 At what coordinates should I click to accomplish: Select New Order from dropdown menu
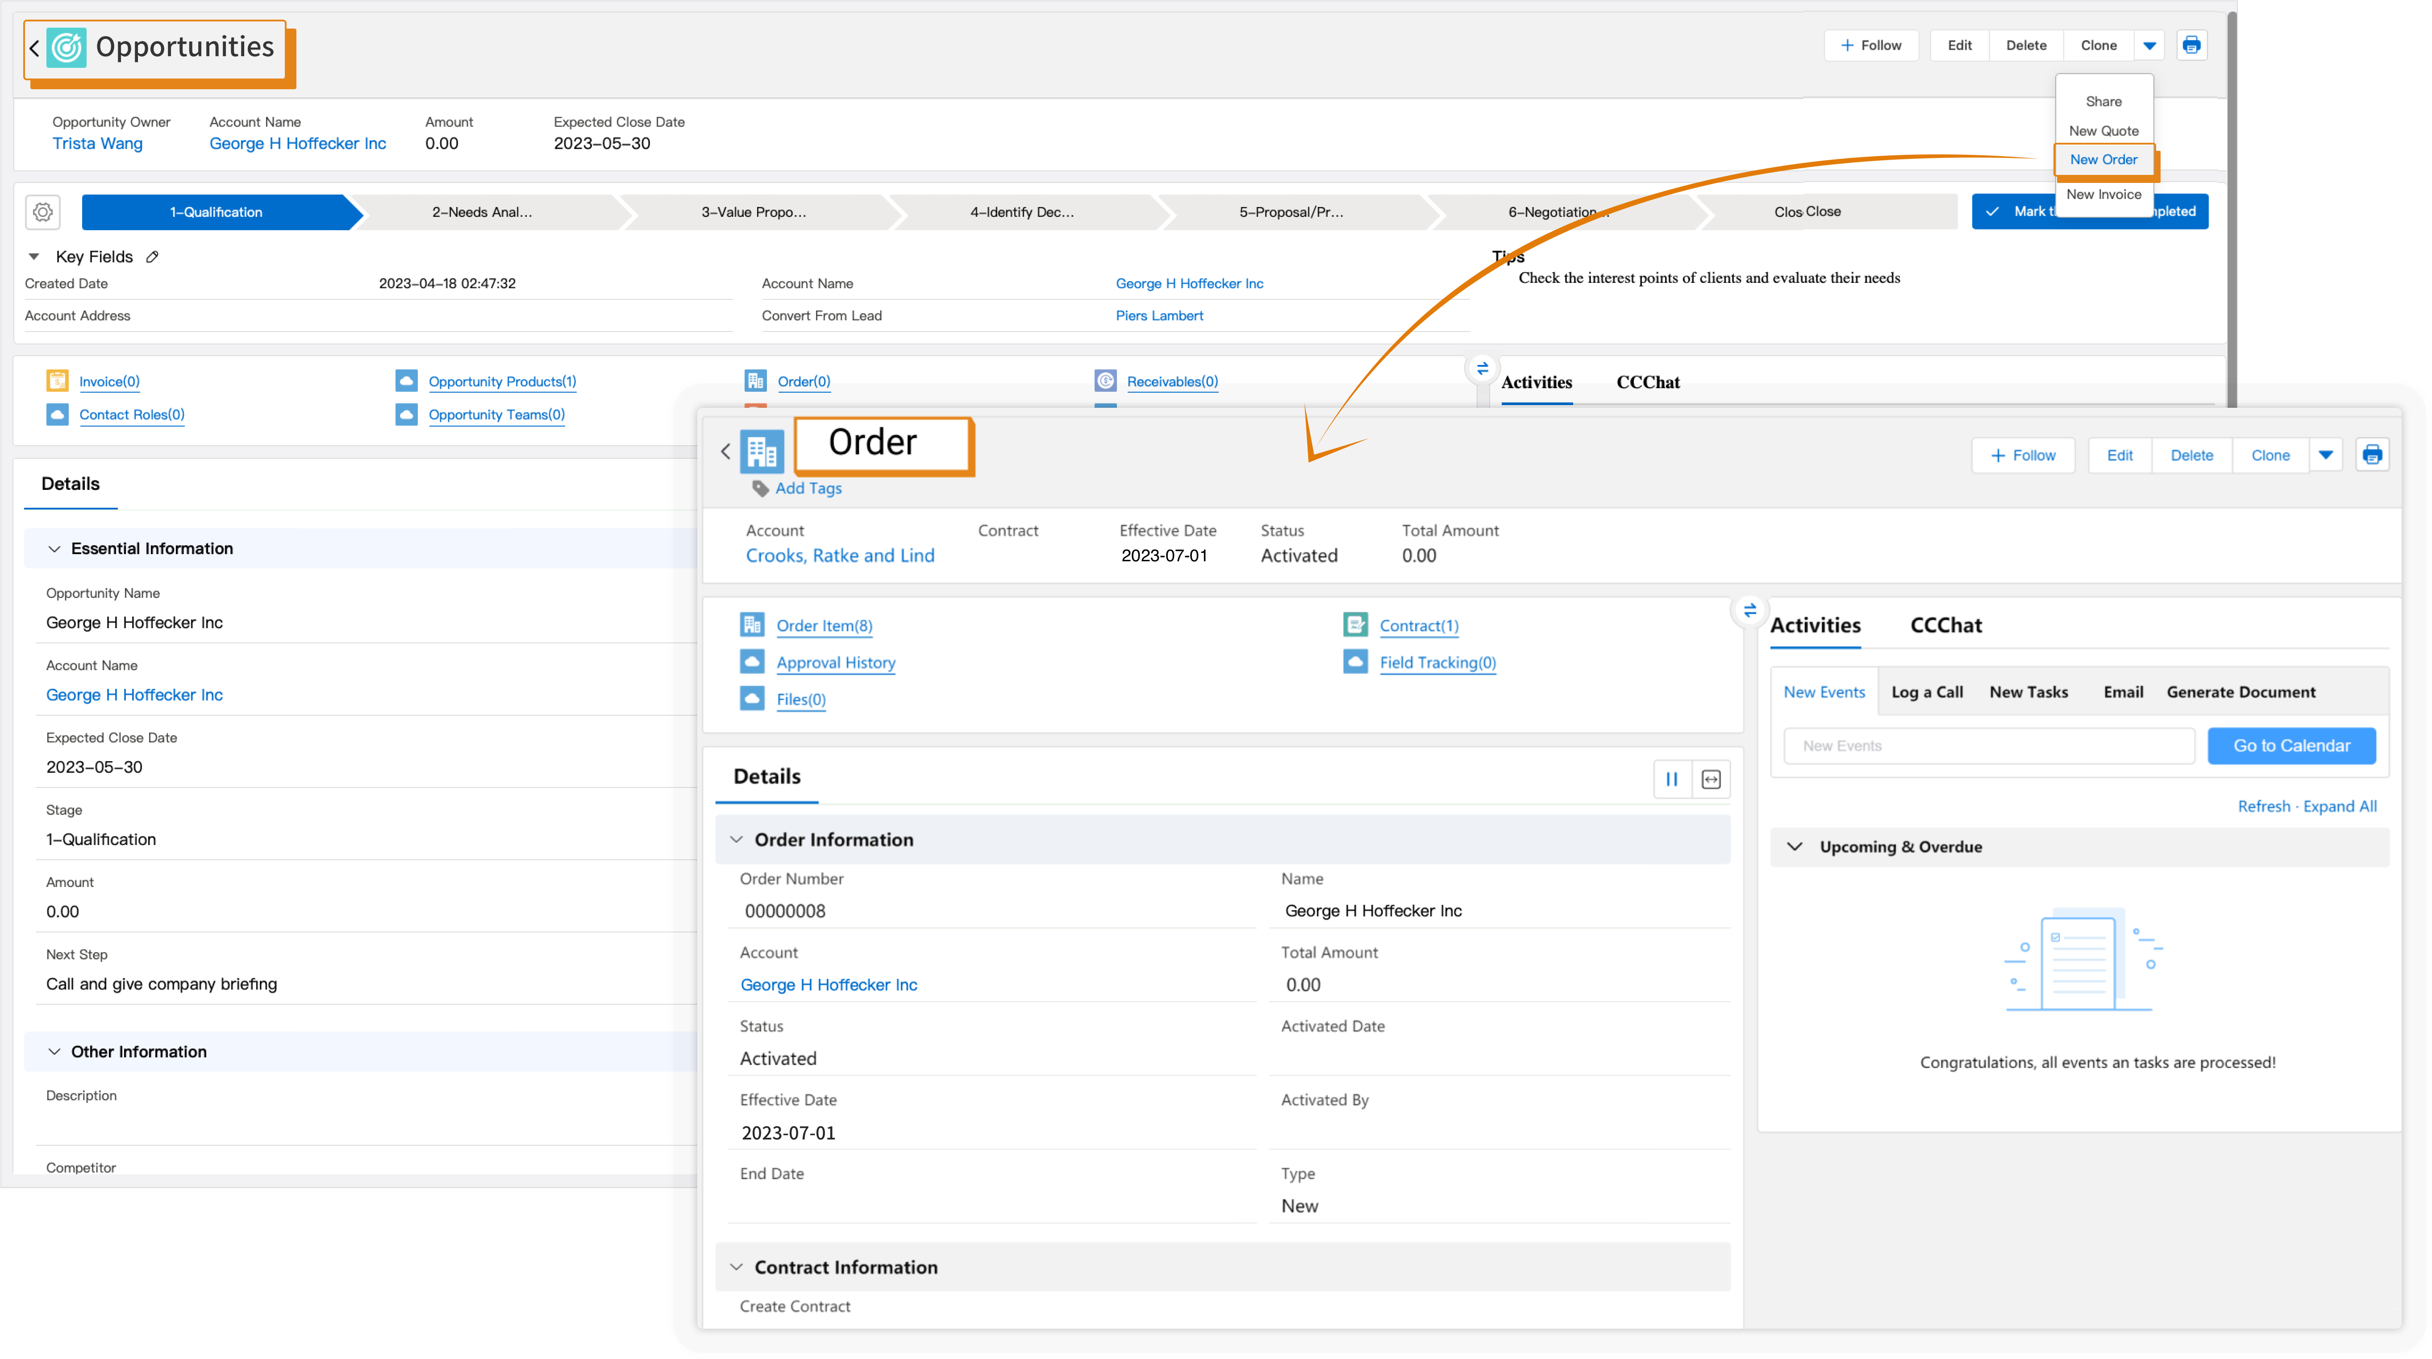[x=2103, y=159]
